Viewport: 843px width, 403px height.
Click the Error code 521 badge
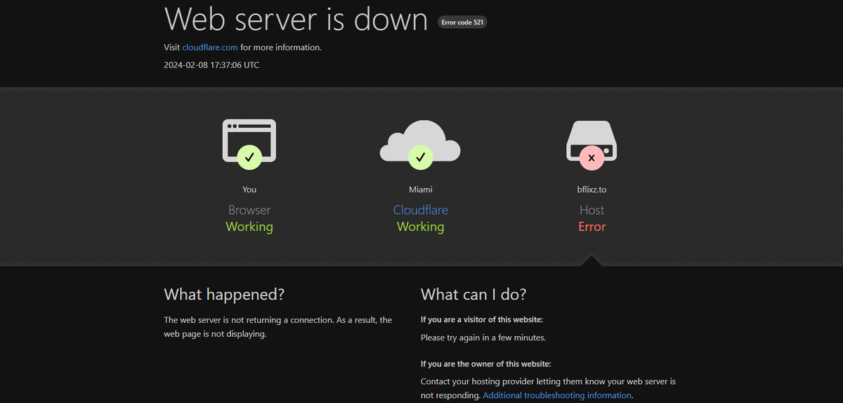[x=462, y=22]
